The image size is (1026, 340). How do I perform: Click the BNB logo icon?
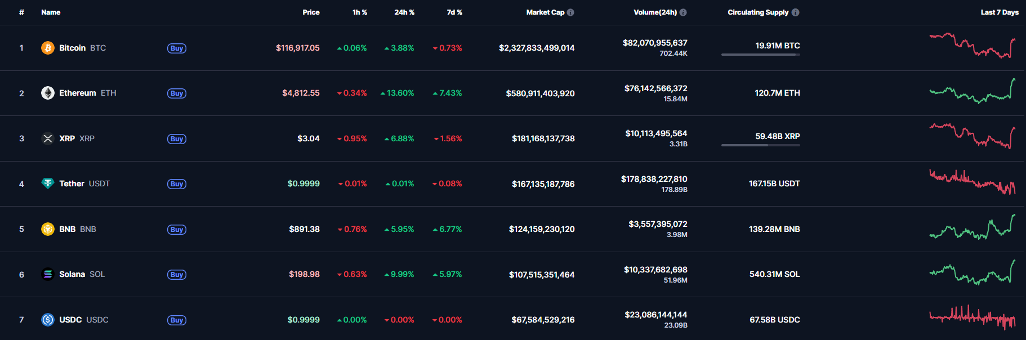(48, 229)
